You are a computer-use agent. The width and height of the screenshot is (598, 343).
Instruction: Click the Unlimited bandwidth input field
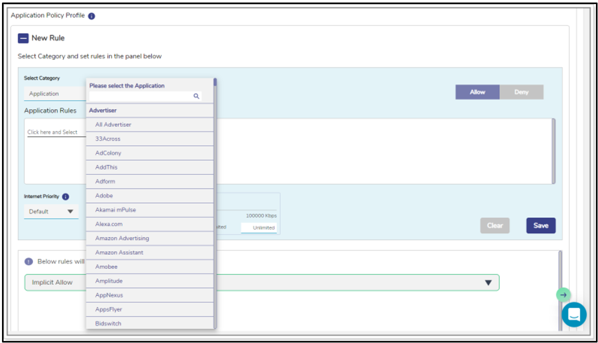pyautogui.click(x=260, y=228)
